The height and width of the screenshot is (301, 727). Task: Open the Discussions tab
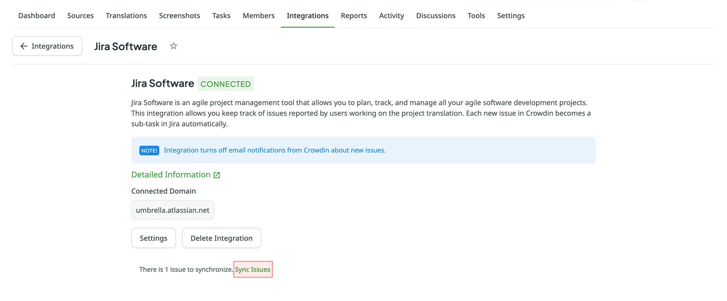[x=435, y=15]
